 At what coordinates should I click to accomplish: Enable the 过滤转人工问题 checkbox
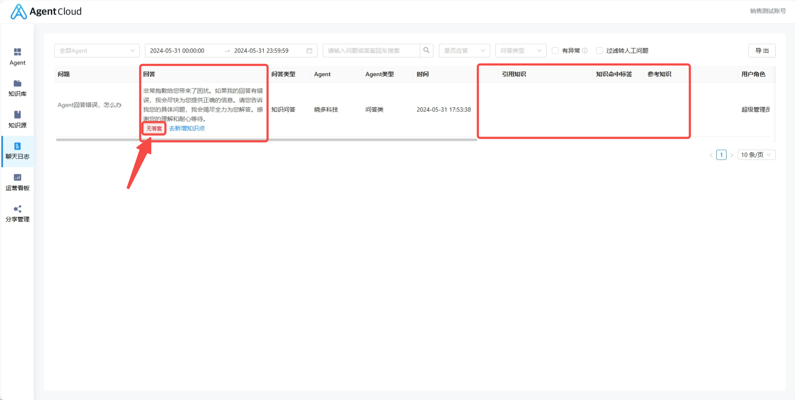tap(600, 50)
